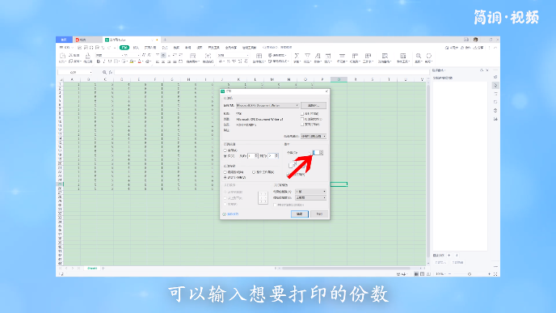
Task: Click the font color red A icon
Action: tap(139, 61)
